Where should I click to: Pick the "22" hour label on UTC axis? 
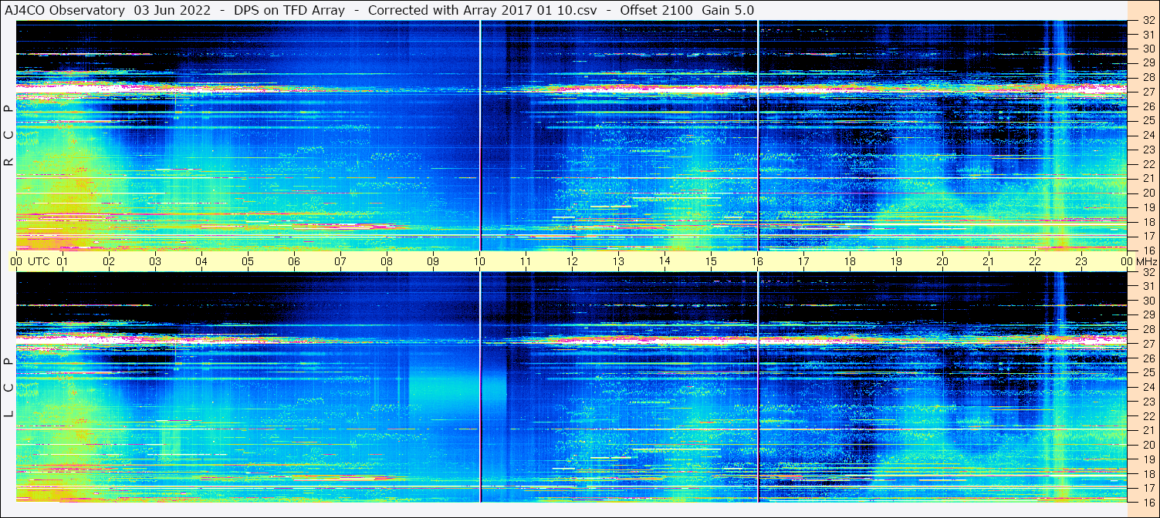tap(1035, 261)
